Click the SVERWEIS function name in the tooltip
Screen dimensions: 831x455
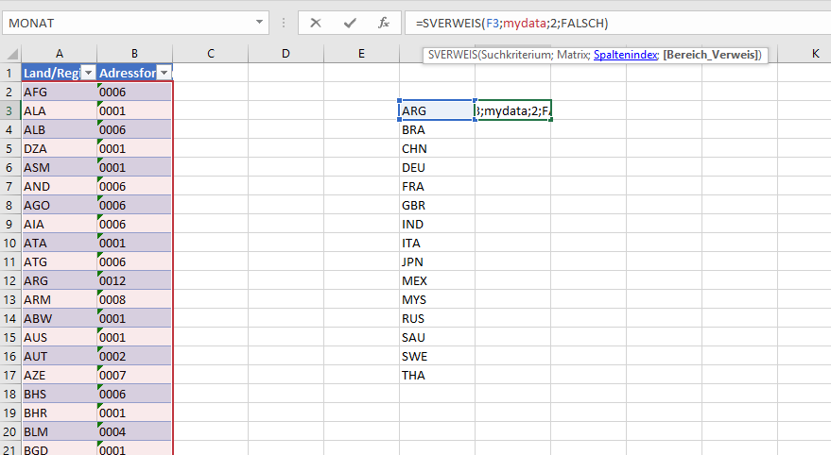(x=452, y=56)
